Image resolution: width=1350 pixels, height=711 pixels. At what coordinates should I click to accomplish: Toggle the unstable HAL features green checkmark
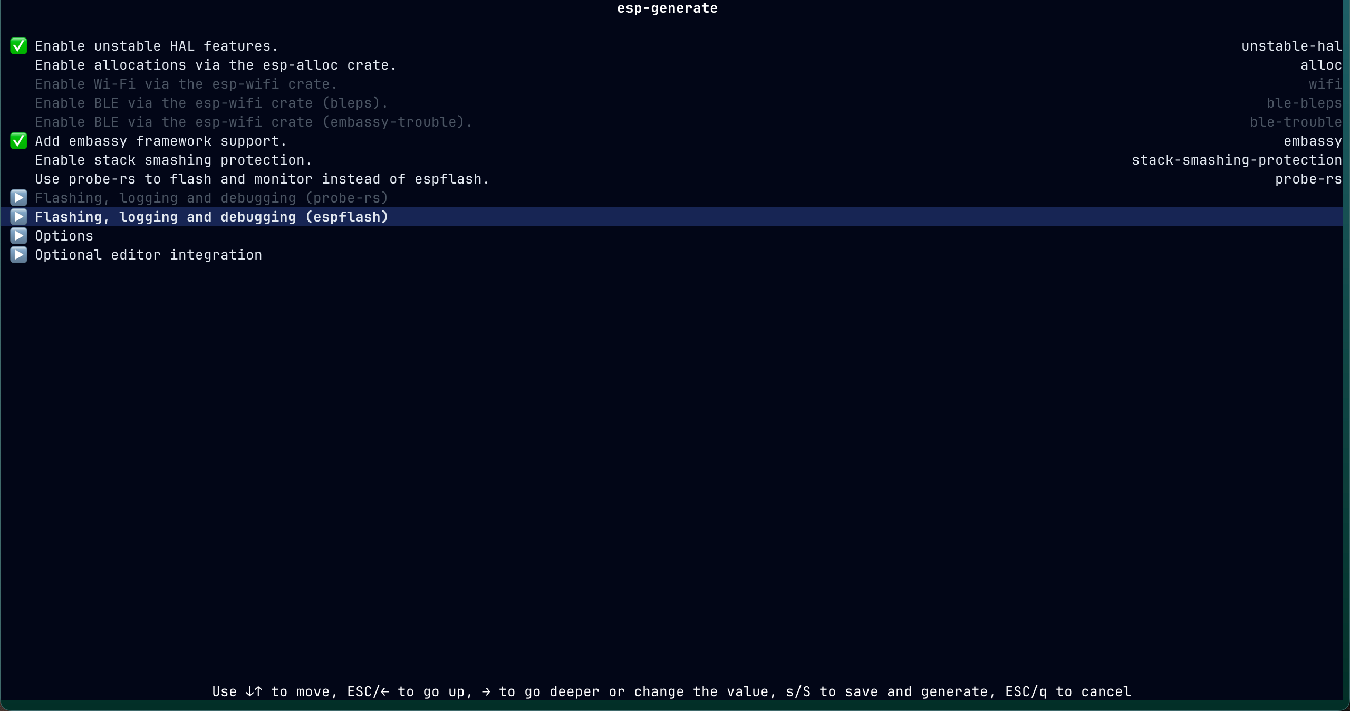[x=18, y=46]
